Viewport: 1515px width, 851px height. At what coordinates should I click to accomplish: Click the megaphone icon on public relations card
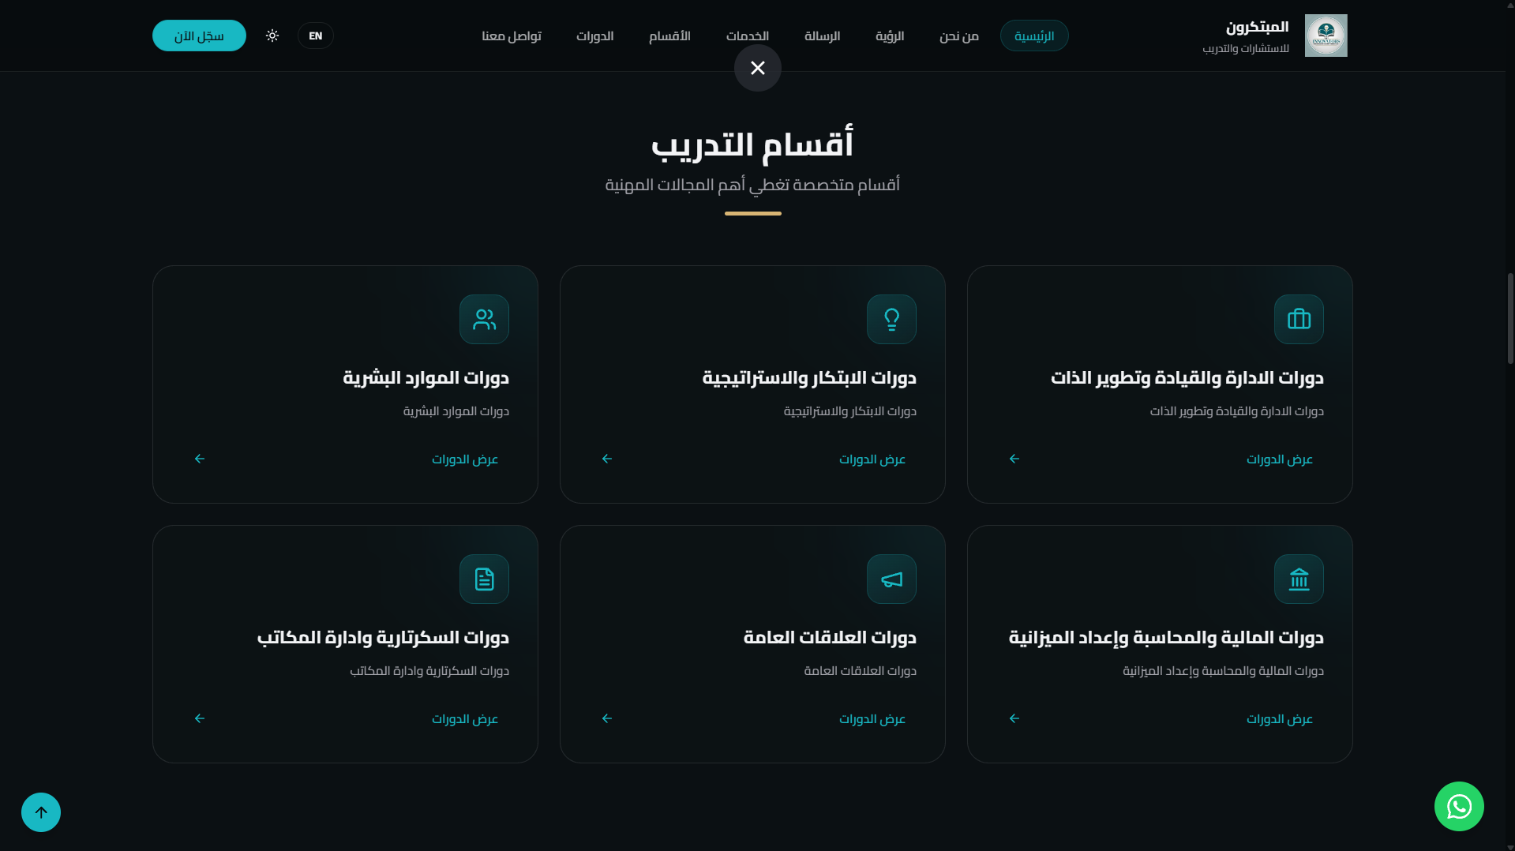(891, 579)
